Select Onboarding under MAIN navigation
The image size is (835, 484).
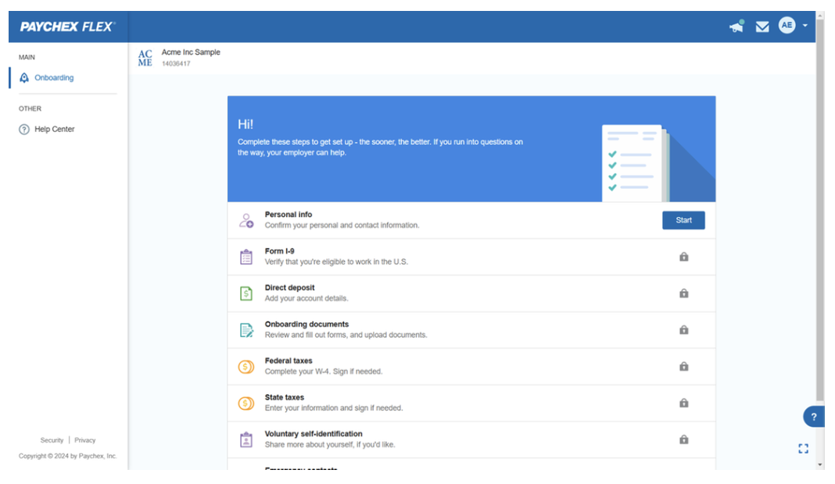pos(55,77)
